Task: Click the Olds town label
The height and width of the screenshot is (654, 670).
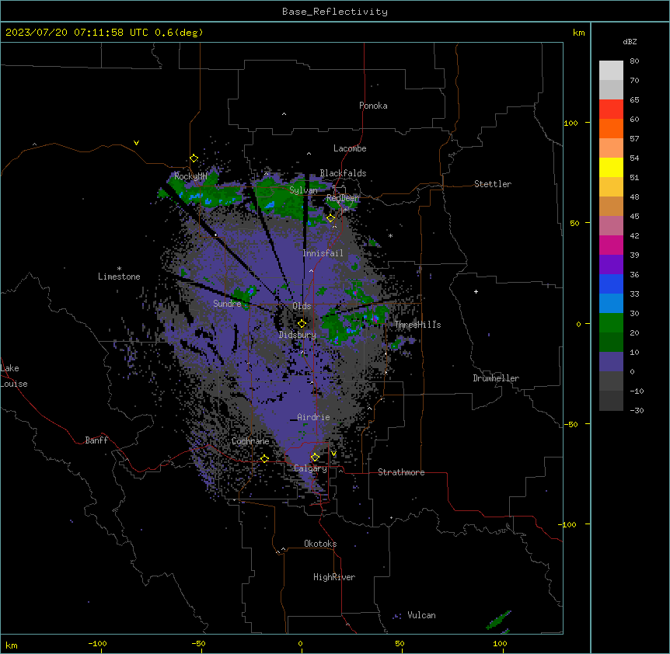Action: tap(302, 306)
